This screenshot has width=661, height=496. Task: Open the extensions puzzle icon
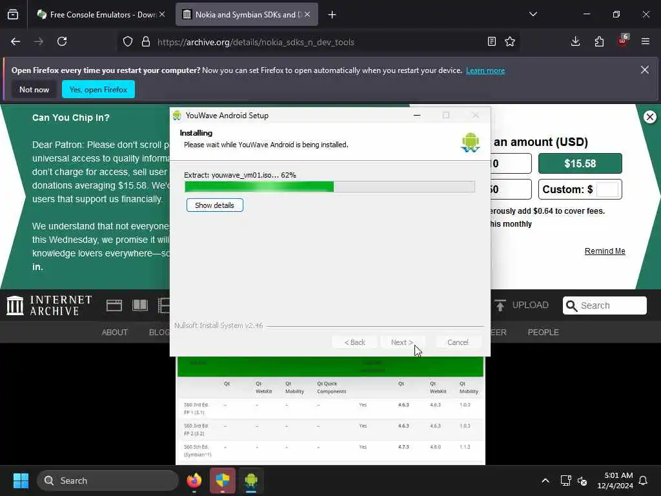tap(599, 41)
